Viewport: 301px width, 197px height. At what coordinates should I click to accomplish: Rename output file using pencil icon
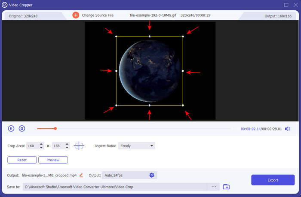[x=81, y=175]
